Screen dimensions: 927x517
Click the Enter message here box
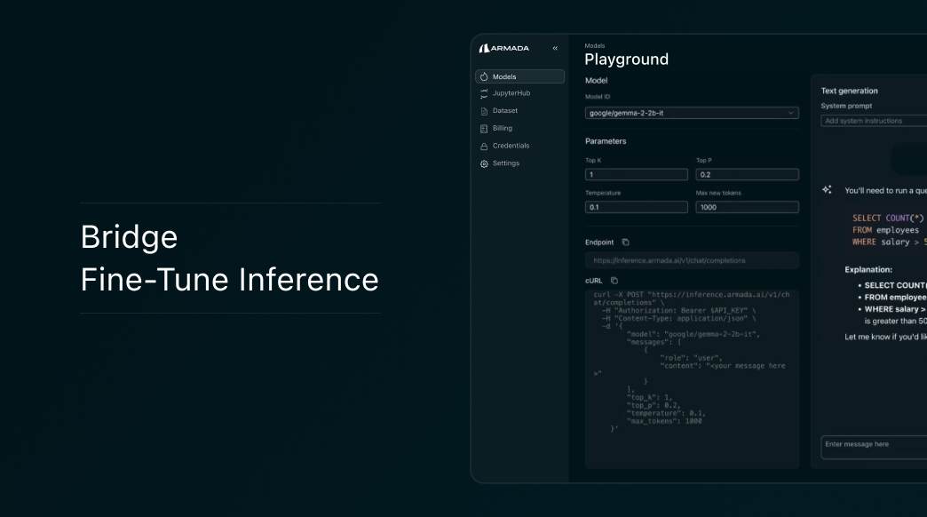[874, 447]
